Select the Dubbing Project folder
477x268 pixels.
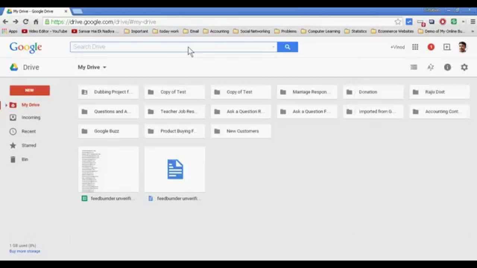tap(108, 92)
